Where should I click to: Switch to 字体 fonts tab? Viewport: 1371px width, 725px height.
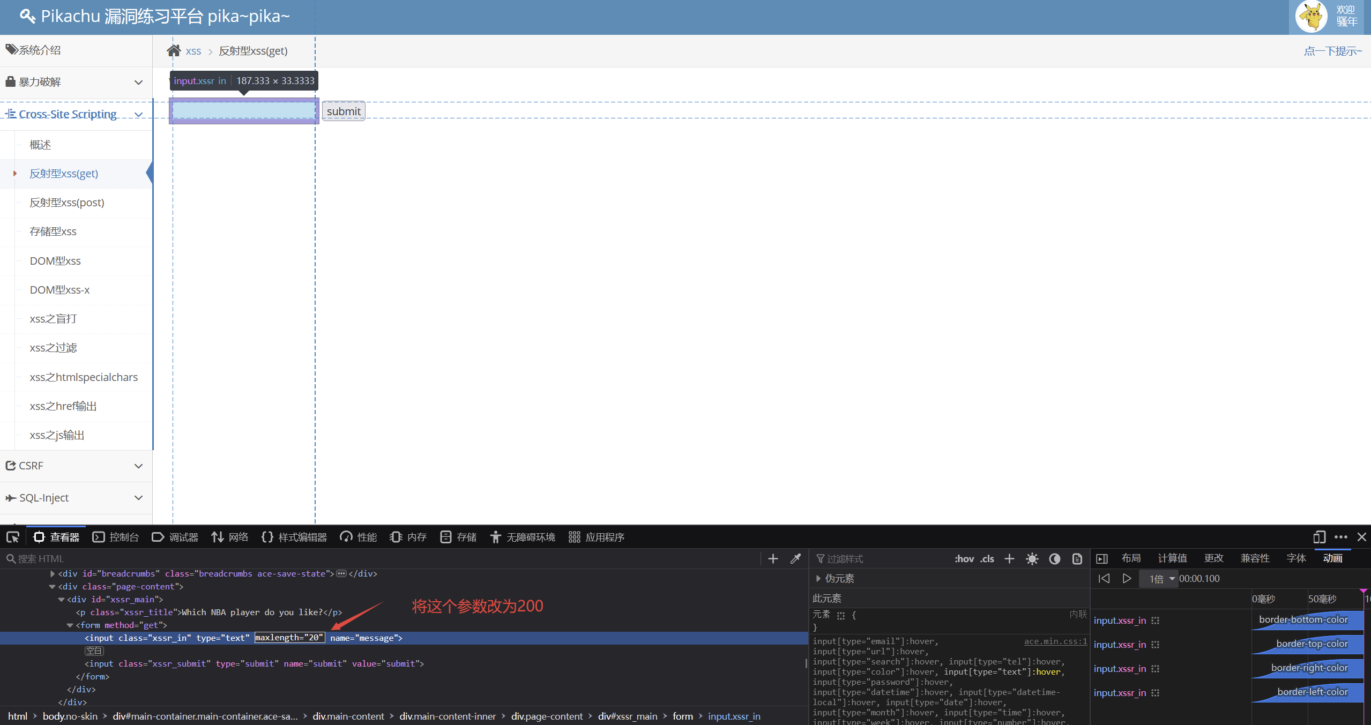click(1296, 558)
